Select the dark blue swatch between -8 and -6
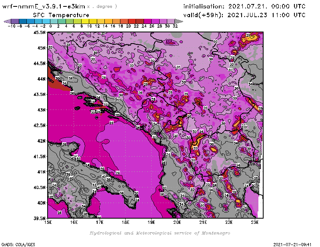320x247 pixels. pos(23,21)
